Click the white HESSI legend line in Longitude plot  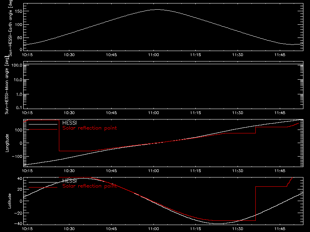[43, 124]
